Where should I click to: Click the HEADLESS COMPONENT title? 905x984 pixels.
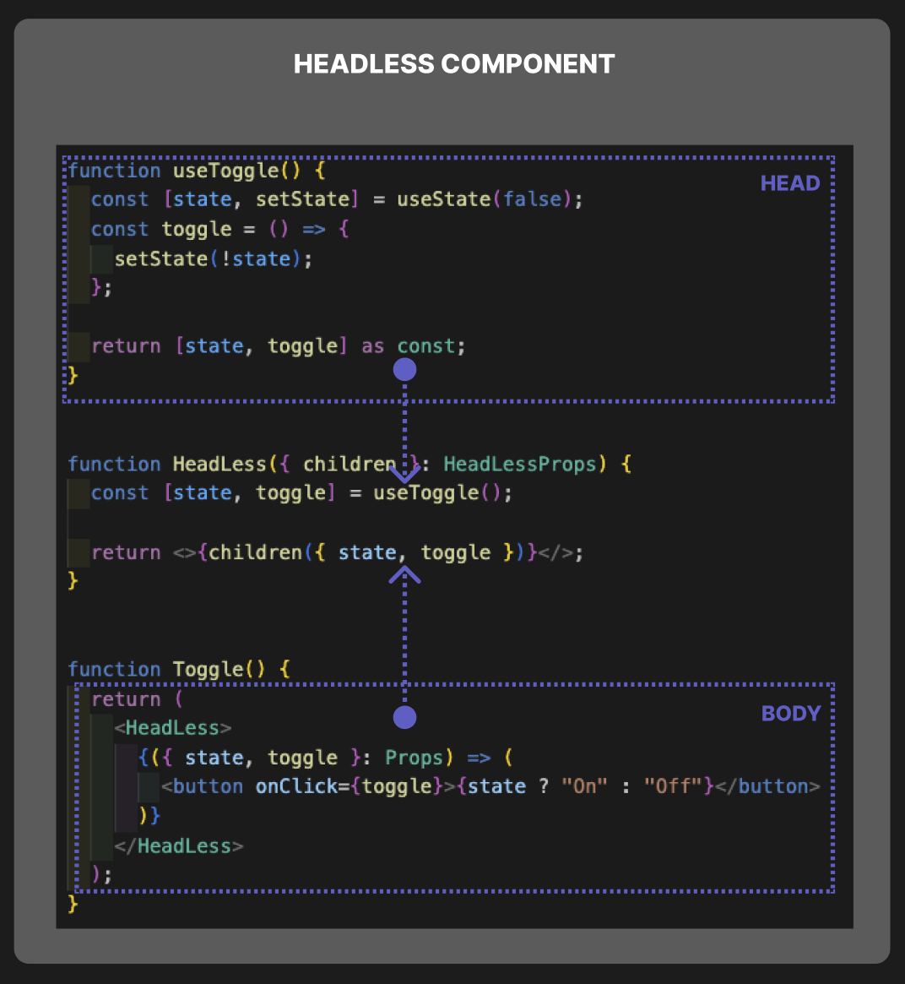click(x=454, y=64)
